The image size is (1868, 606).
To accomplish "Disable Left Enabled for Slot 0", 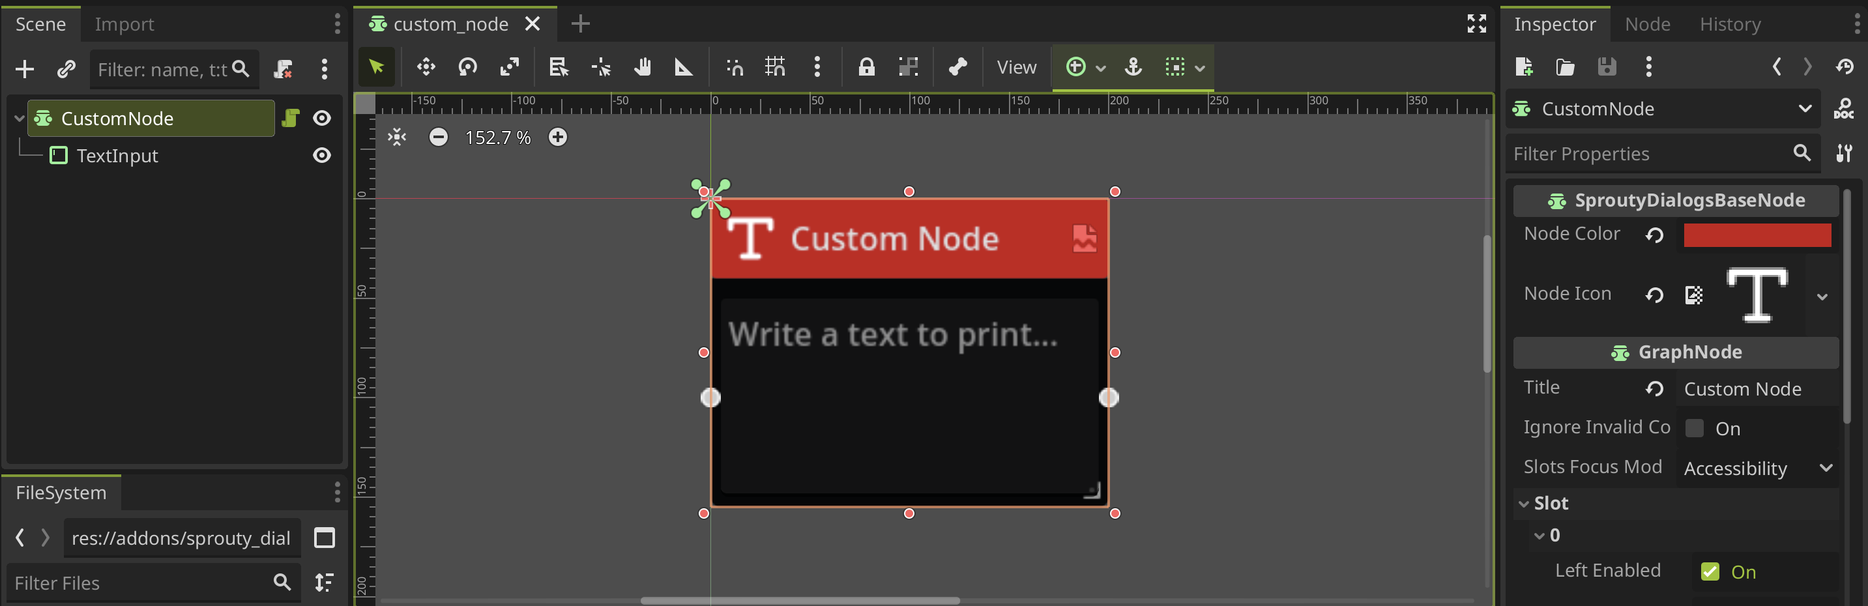I will pyautogui.click(x=1711, y=571).
